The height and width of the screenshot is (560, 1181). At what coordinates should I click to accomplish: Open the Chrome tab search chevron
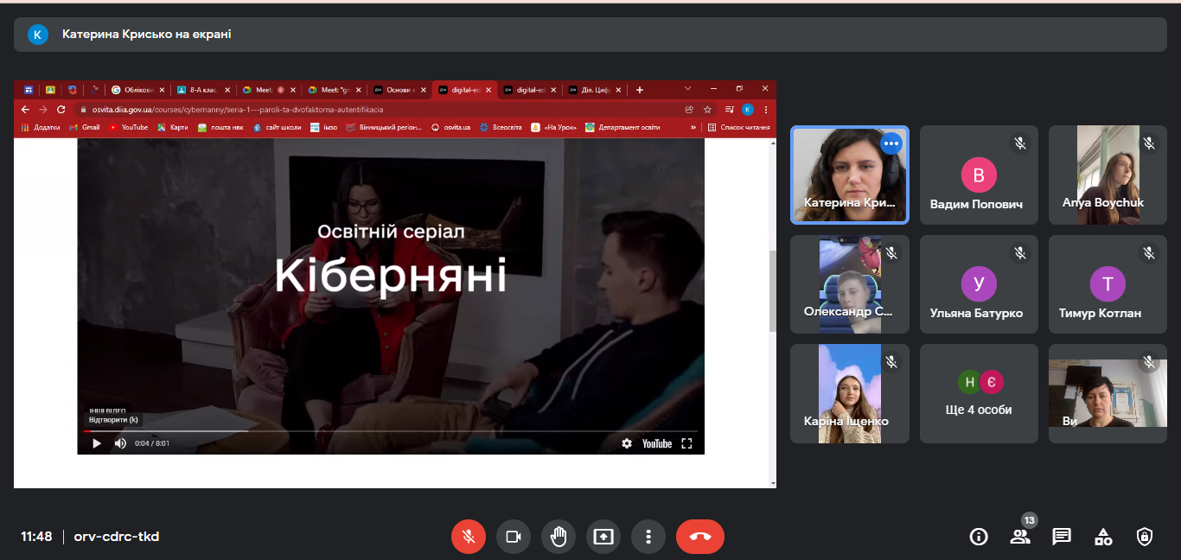point(688,88)
